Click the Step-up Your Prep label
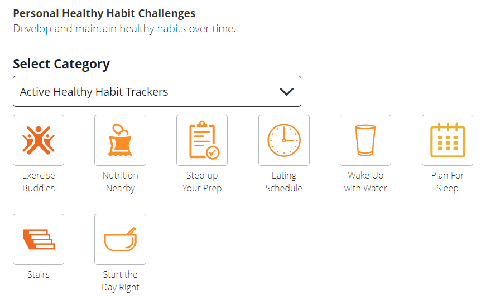Viewport: 481px width, 296px height. [x=202, y=182]
